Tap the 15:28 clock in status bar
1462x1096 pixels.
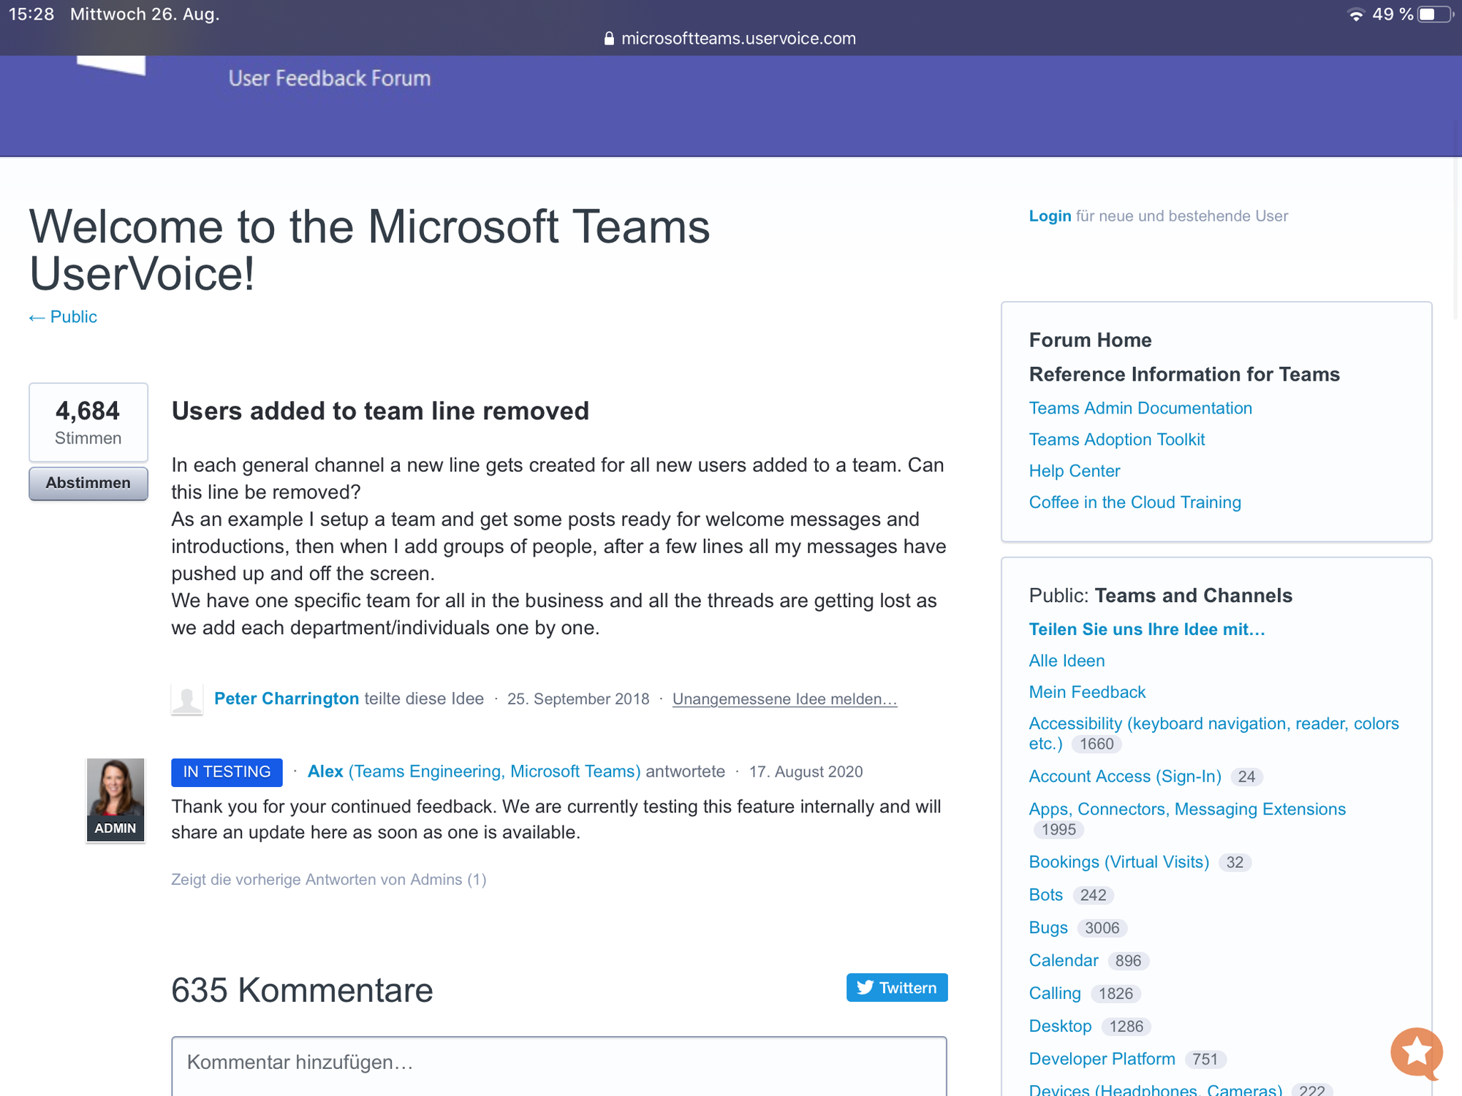click(31, 15)
